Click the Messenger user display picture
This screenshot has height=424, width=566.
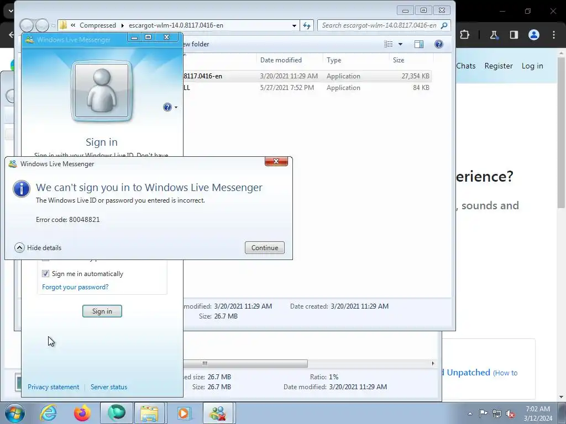(x=102, y=91)
